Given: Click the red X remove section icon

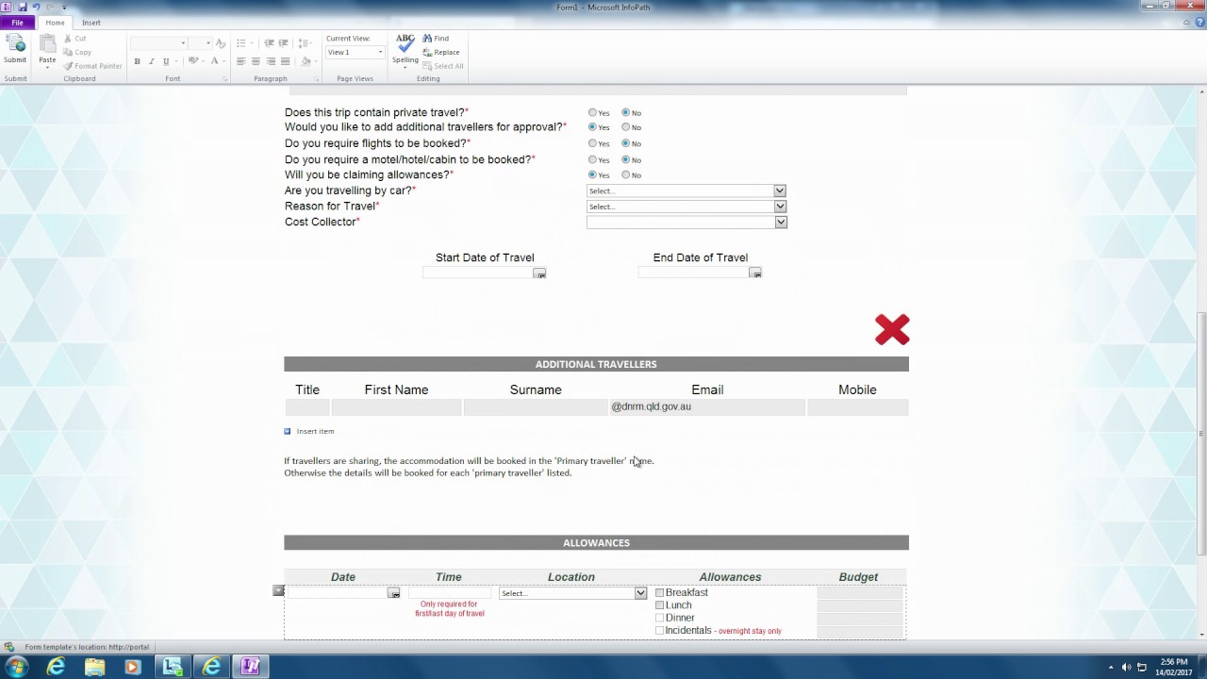Looking at the screenshot, I should click(x=892, y=329).
